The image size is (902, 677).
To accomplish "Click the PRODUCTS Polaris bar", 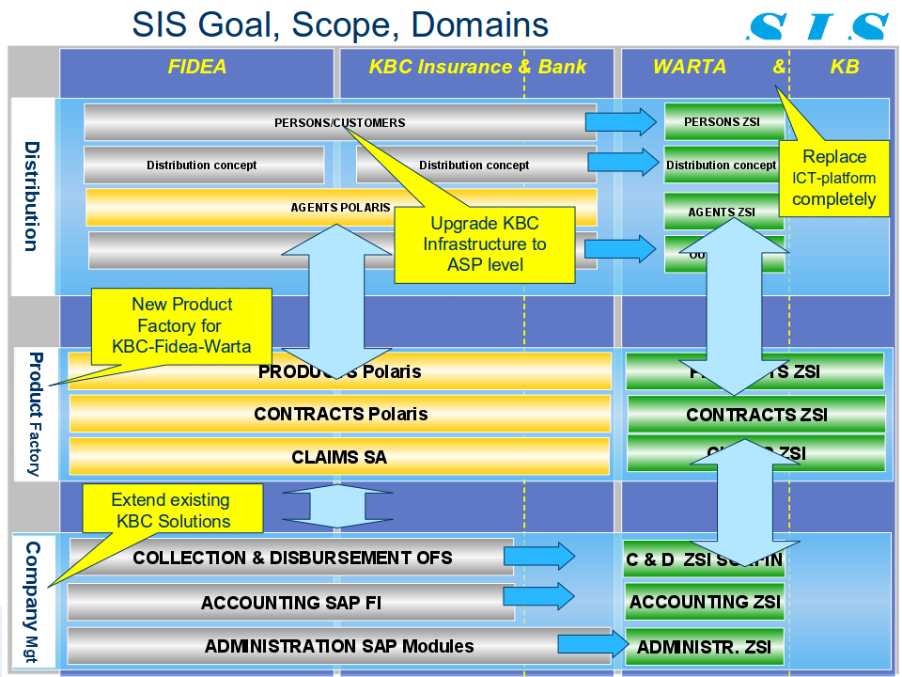I will 339,371.
